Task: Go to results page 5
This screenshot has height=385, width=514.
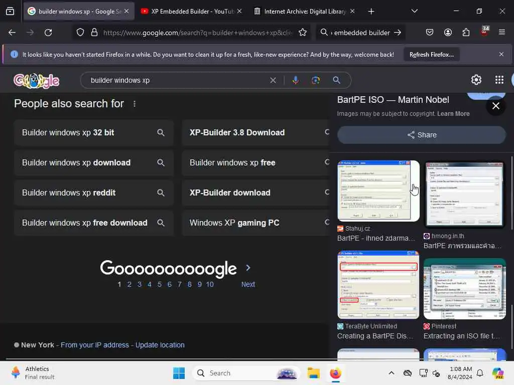Action: [x=159, y=284]
